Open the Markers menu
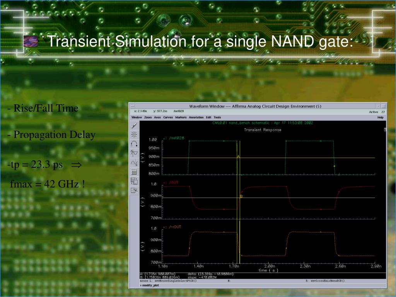Image resolution: width=396 pixels, height=297 pixels. pyautogui.click(x=181, y=118)
